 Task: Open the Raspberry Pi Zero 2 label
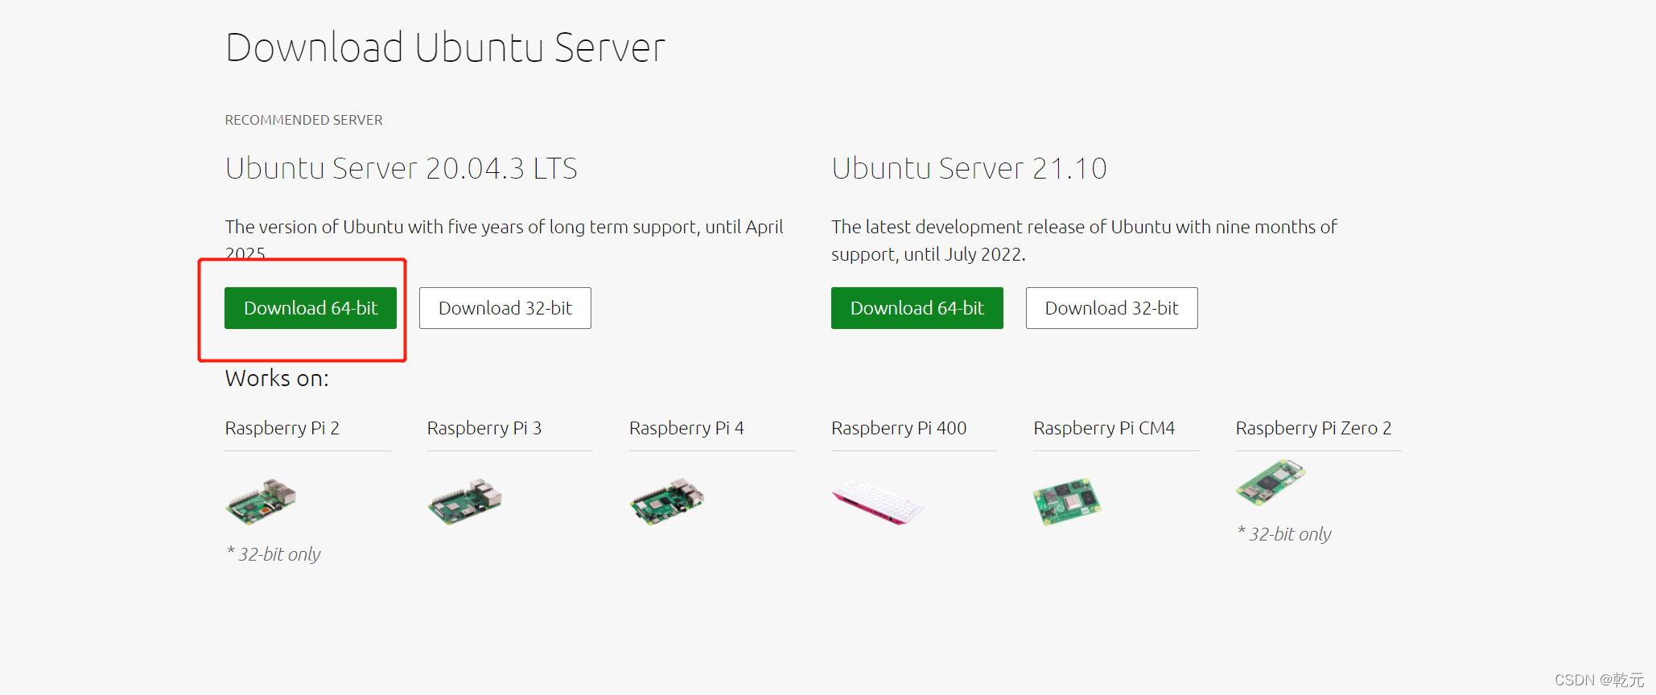click(x=1314, y=428)
